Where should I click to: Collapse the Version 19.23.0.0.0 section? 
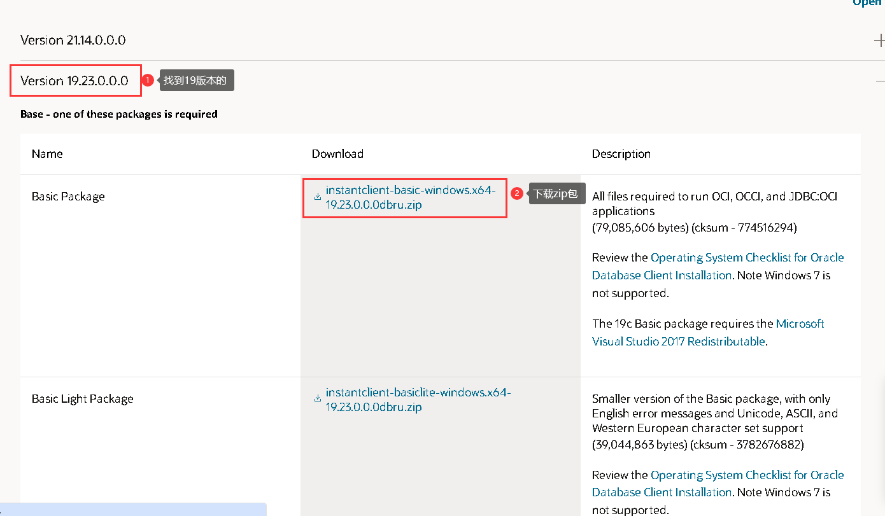point(74,81)
